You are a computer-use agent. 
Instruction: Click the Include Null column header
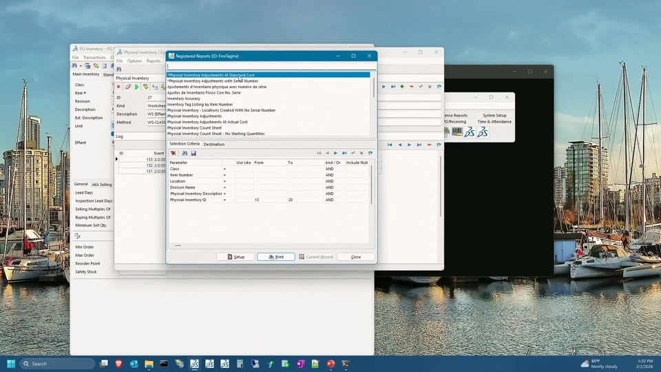pos(357,163)
